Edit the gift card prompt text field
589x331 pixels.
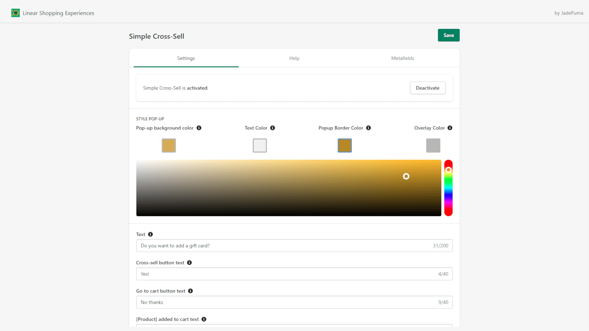click(258, 245)
